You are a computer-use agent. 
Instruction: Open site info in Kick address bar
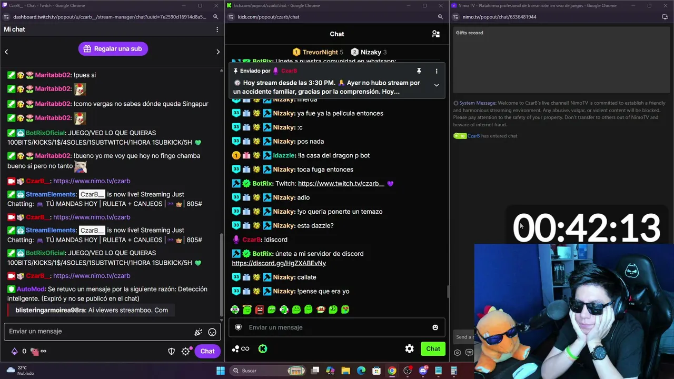pyautogui.click(x=231, y=17)
